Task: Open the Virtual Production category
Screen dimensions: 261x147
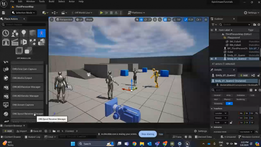Action: tap(6, 42)
